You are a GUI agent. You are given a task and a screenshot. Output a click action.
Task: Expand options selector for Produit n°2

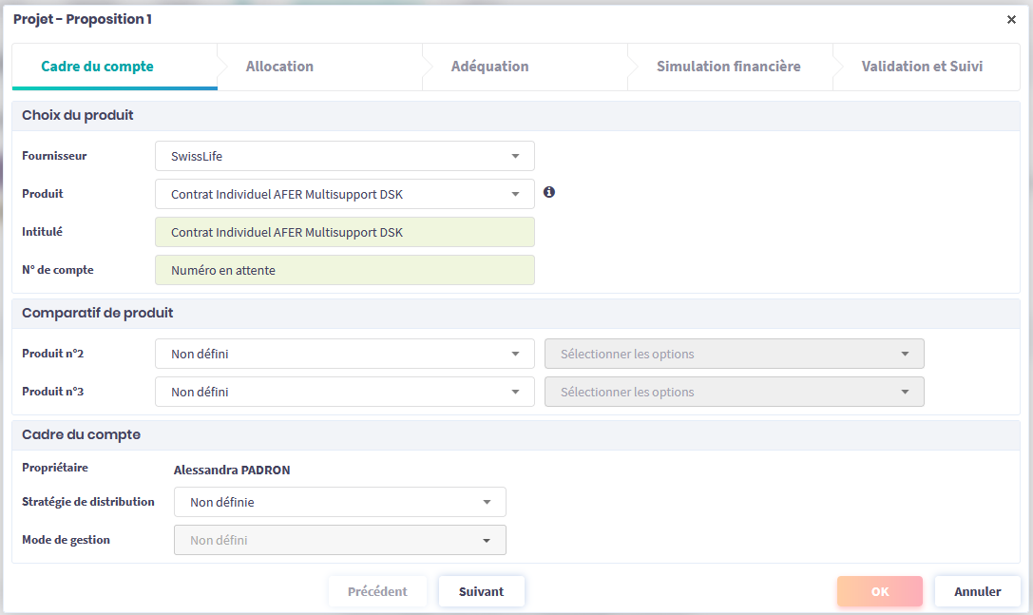click(x=734, y=354)
